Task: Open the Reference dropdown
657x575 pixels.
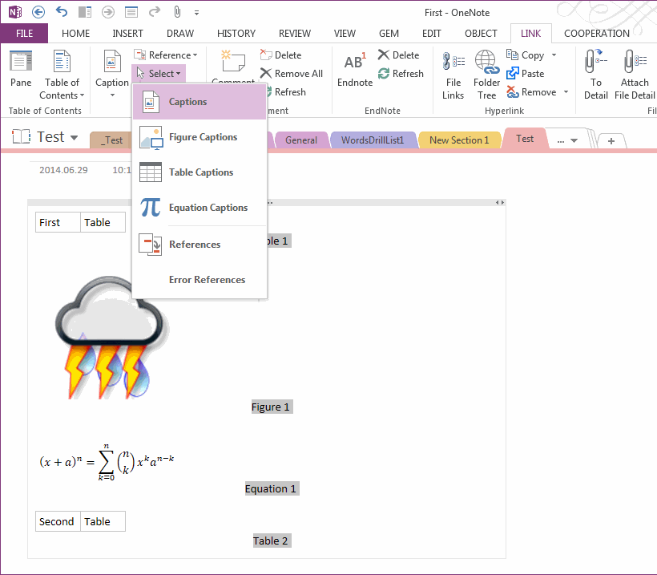Action: click(x=167, y=55)
